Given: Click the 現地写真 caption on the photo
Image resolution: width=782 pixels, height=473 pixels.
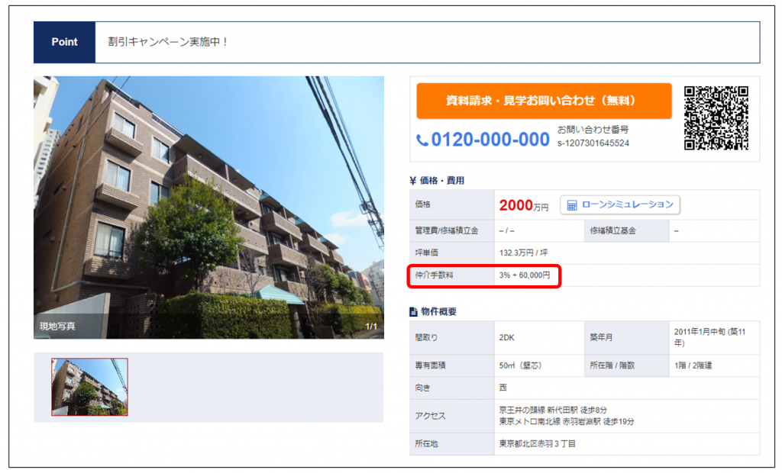Looking at the screenshot, I should (x=58, y=327).
